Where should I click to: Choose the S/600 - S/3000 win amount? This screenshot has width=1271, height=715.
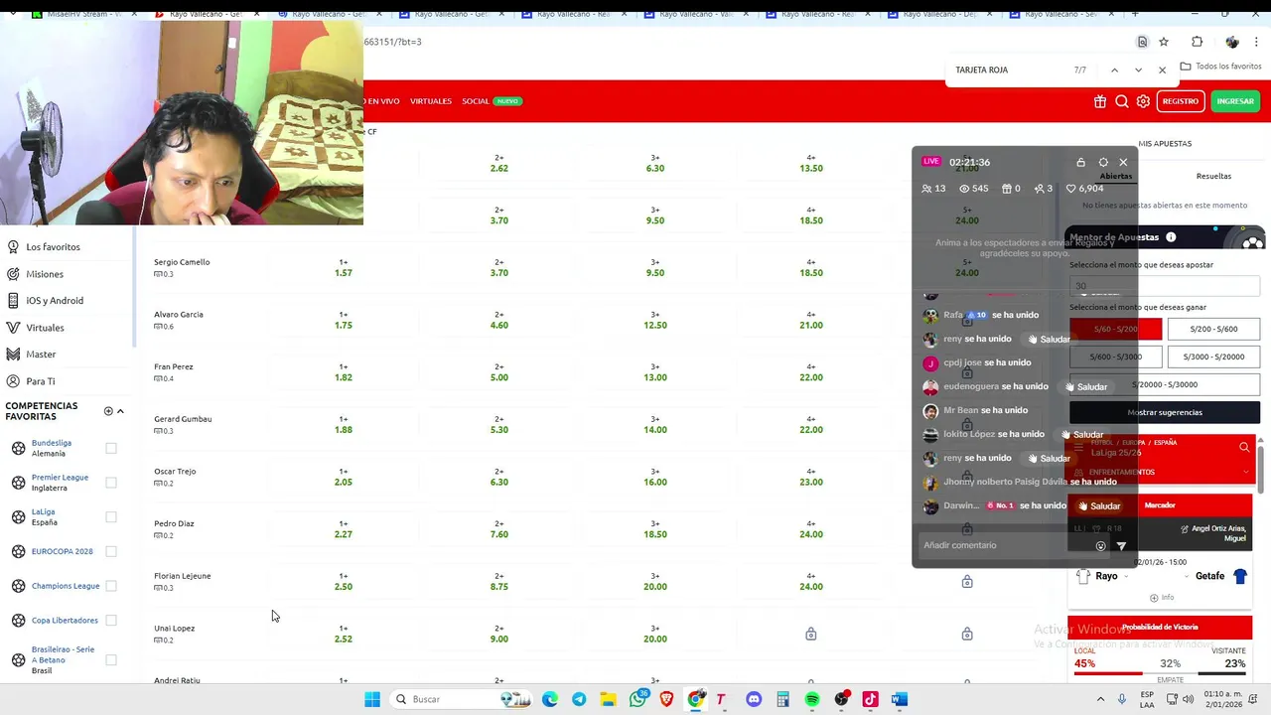point(1115,357)
